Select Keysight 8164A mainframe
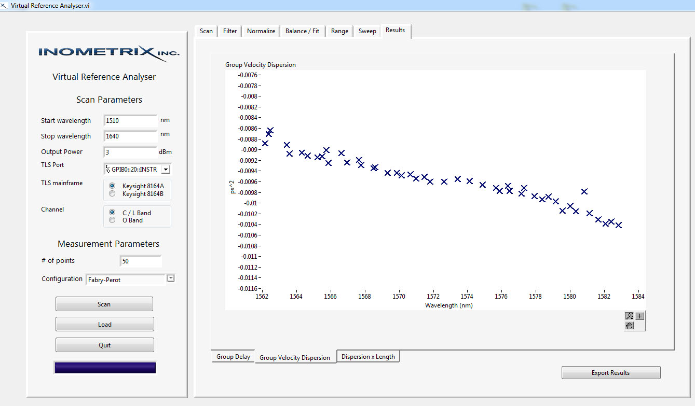This screenshot has width=695, height=406. tap(112, 186)
